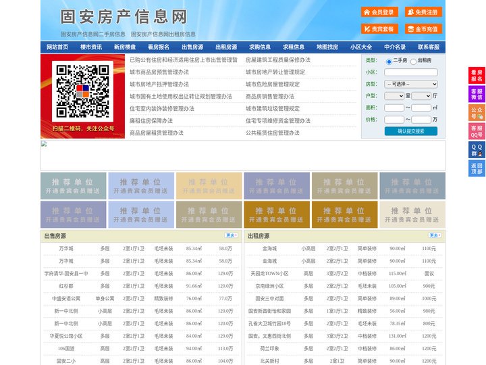The width and height of the screenshot is (486, 365).
Task: Open 天园龙TOWN小区 rental listing
Action: tap(269, 274)
